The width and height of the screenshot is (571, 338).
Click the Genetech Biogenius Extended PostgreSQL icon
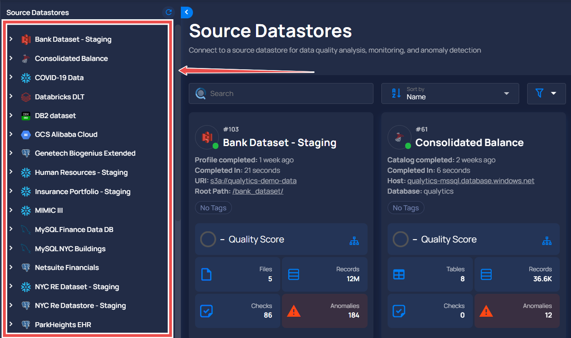tap(26, 154)
